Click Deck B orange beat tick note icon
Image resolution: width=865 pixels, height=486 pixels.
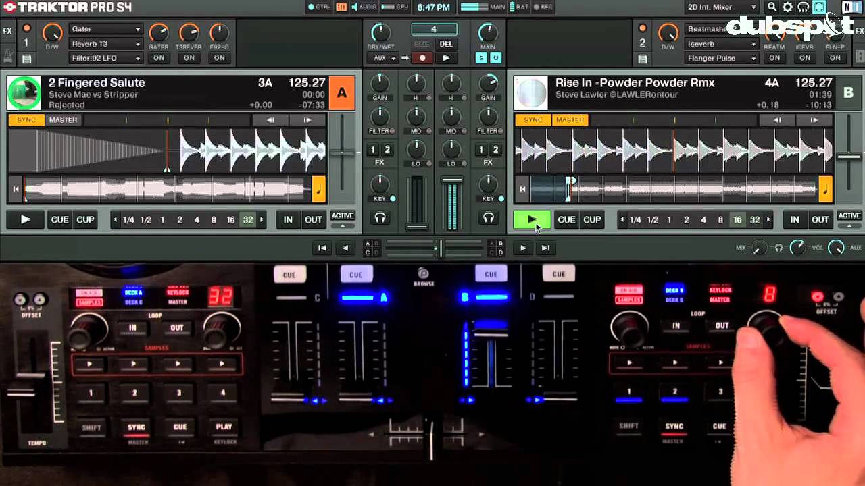825,190
